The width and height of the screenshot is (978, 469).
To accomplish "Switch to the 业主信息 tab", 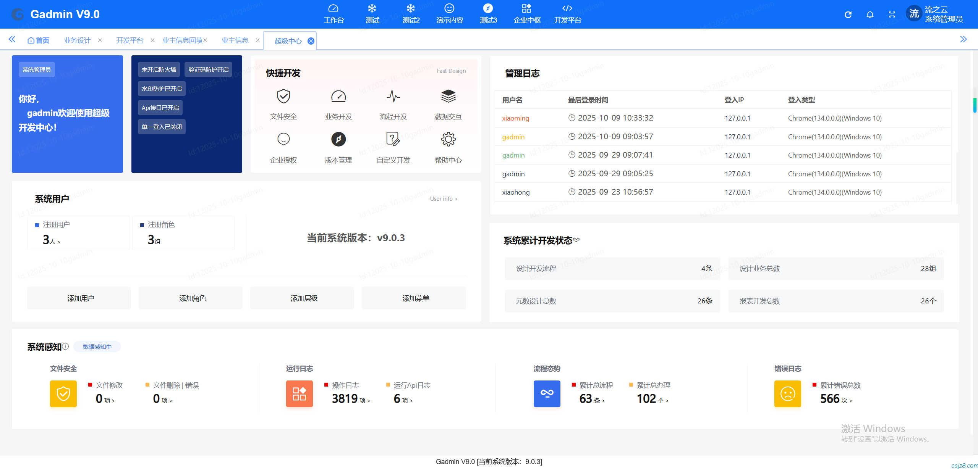I will (235, 40).
